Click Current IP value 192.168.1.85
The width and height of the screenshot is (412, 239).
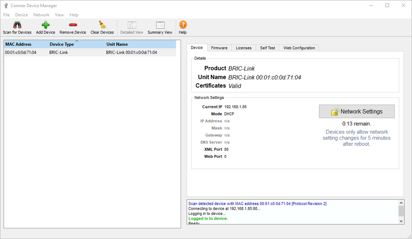click(235, 107)
